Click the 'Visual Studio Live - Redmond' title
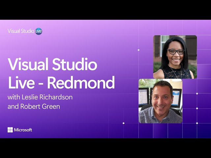The height and width of the screenshot is (158, 211). [x=61, y=73]
